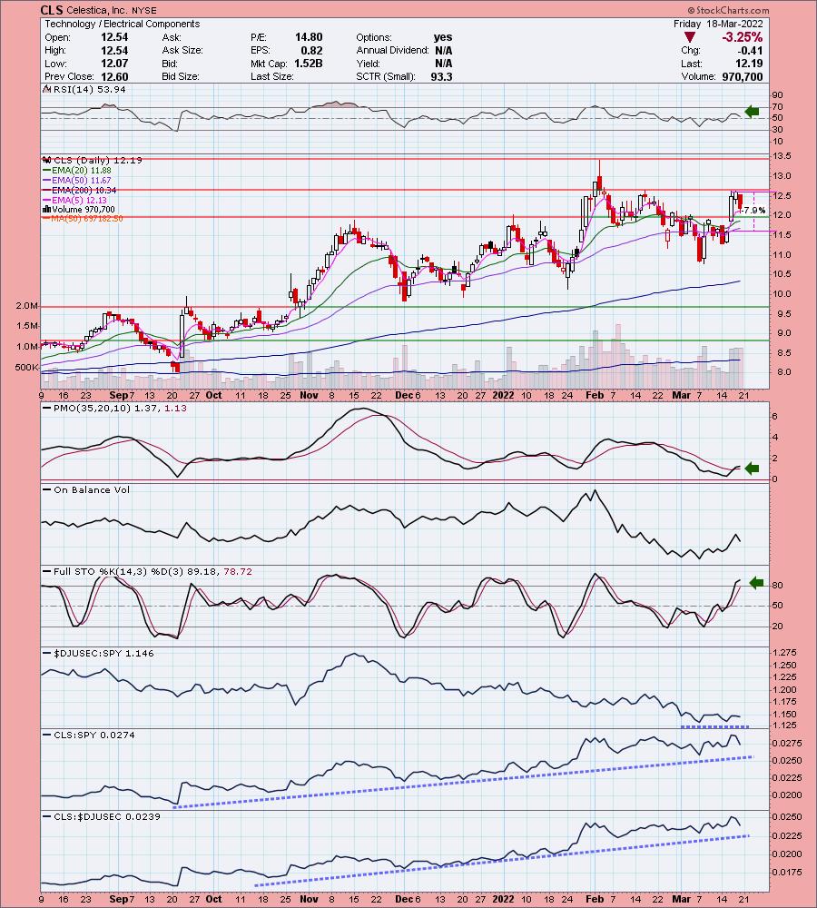
Task: Click the Prev Close value 12.60
Action: (114, 76)
